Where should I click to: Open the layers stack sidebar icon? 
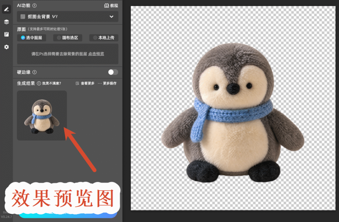point(7,22)
